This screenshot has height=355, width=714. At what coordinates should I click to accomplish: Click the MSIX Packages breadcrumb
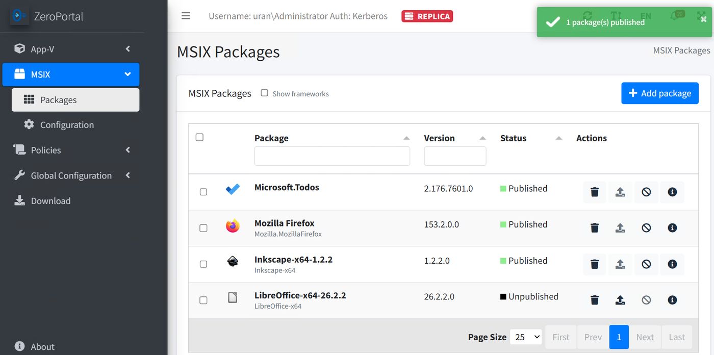click(681, 50)
